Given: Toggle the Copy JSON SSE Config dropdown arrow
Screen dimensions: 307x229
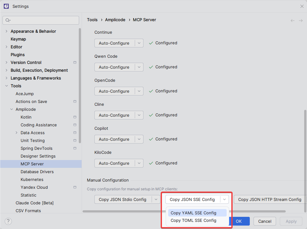Looking at the screenshot, I should click(x=224, y=199).
